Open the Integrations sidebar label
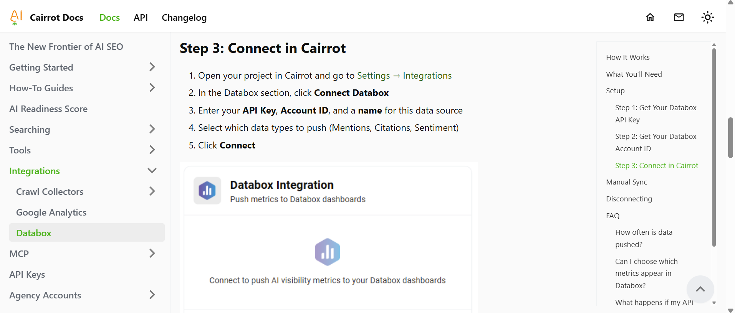 pos(35,171)
